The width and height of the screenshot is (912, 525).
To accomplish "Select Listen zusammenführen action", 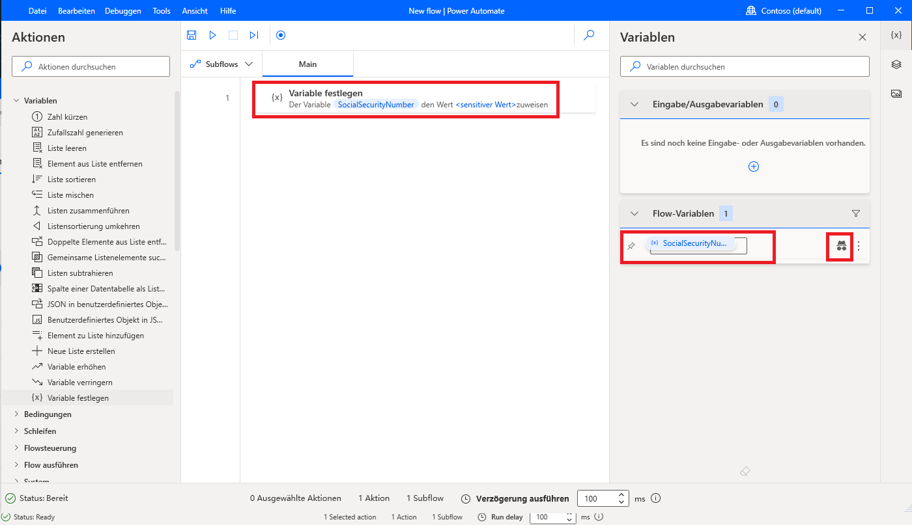I will click(x=88, y=211).
